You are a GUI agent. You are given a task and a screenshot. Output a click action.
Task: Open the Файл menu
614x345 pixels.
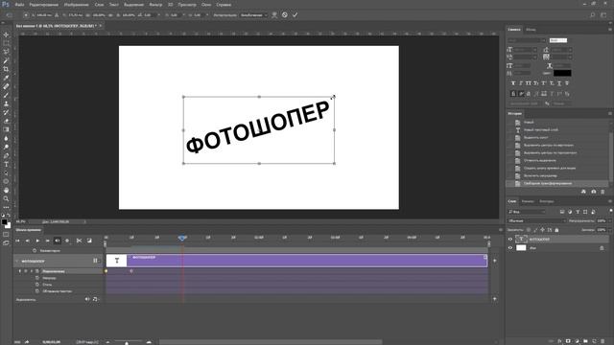click(x=19, y=5)
